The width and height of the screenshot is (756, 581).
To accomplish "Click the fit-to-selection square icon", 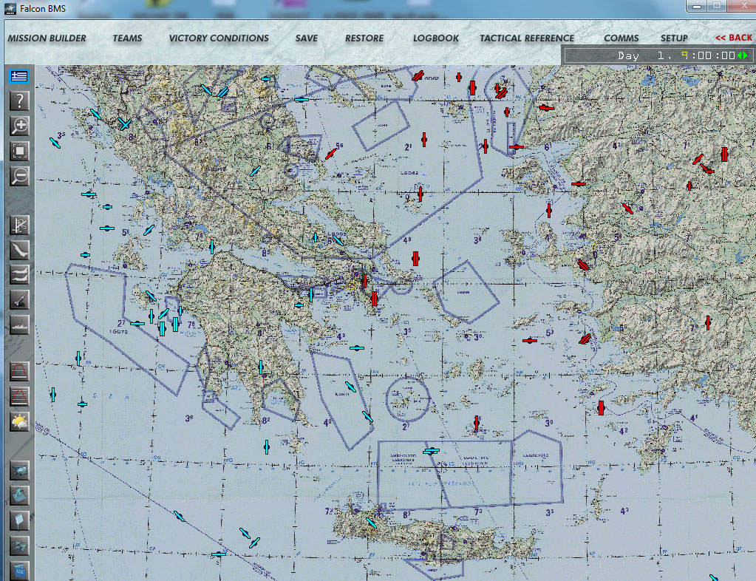I will [19, 151].
